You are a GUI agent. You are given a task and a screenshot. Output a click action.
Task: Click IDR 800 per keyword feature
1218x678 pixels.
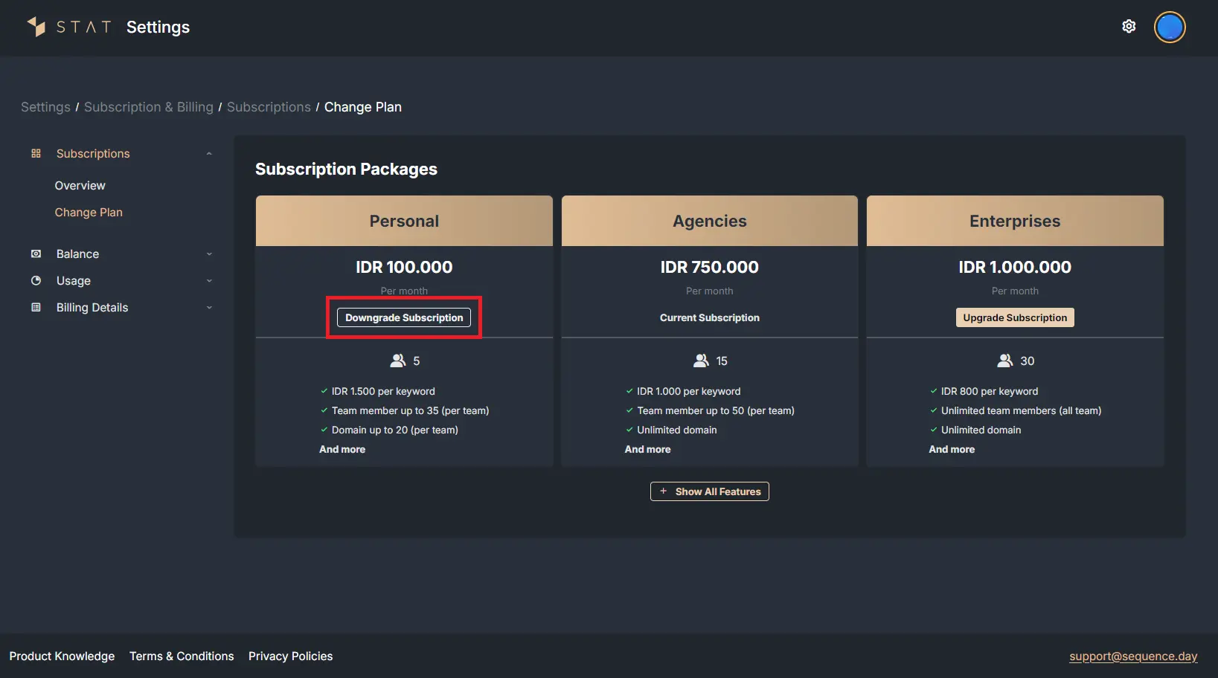[990, 391]
